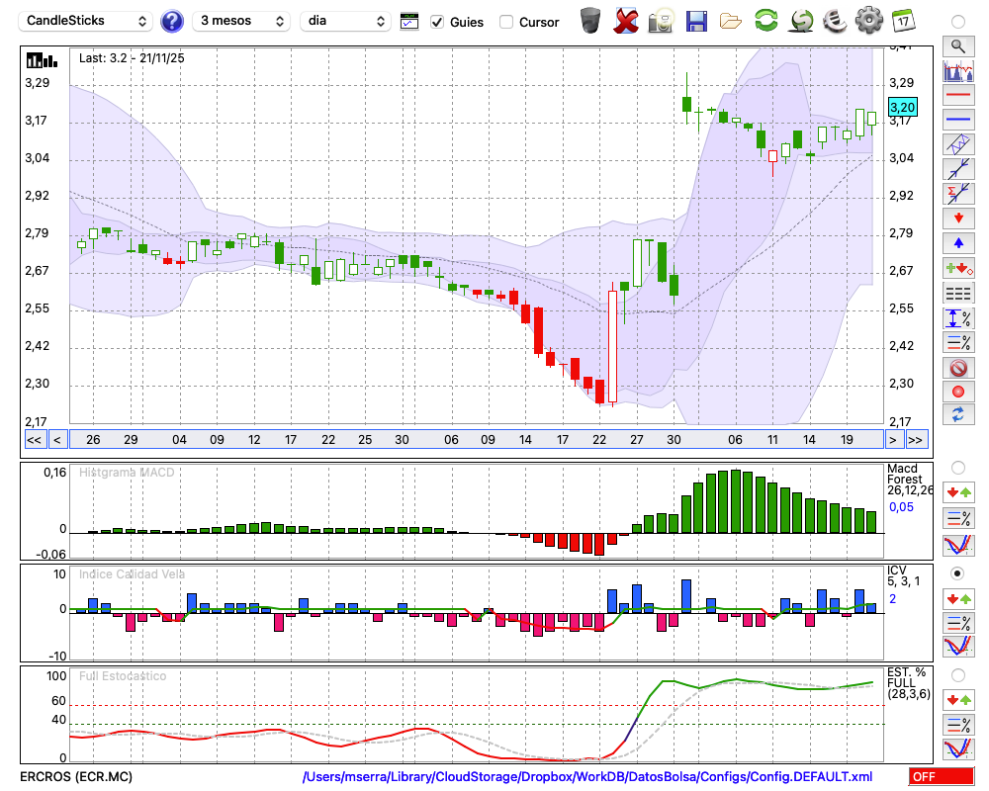989x791 pixels.
Task: Select the radio button beside EST. % FULL panel
Action: (957, 675)
